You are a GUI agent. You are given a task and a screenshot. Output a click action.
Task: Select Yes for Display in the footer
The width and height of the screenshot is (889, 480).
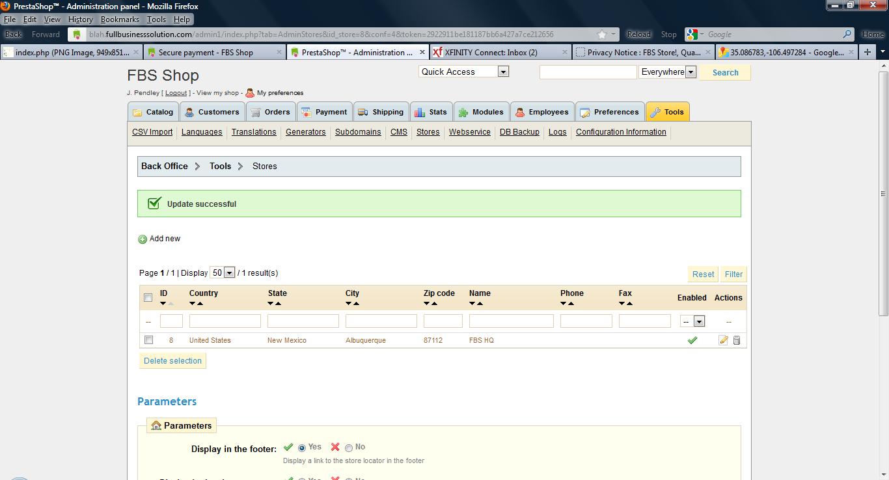[x=302, y=448]
